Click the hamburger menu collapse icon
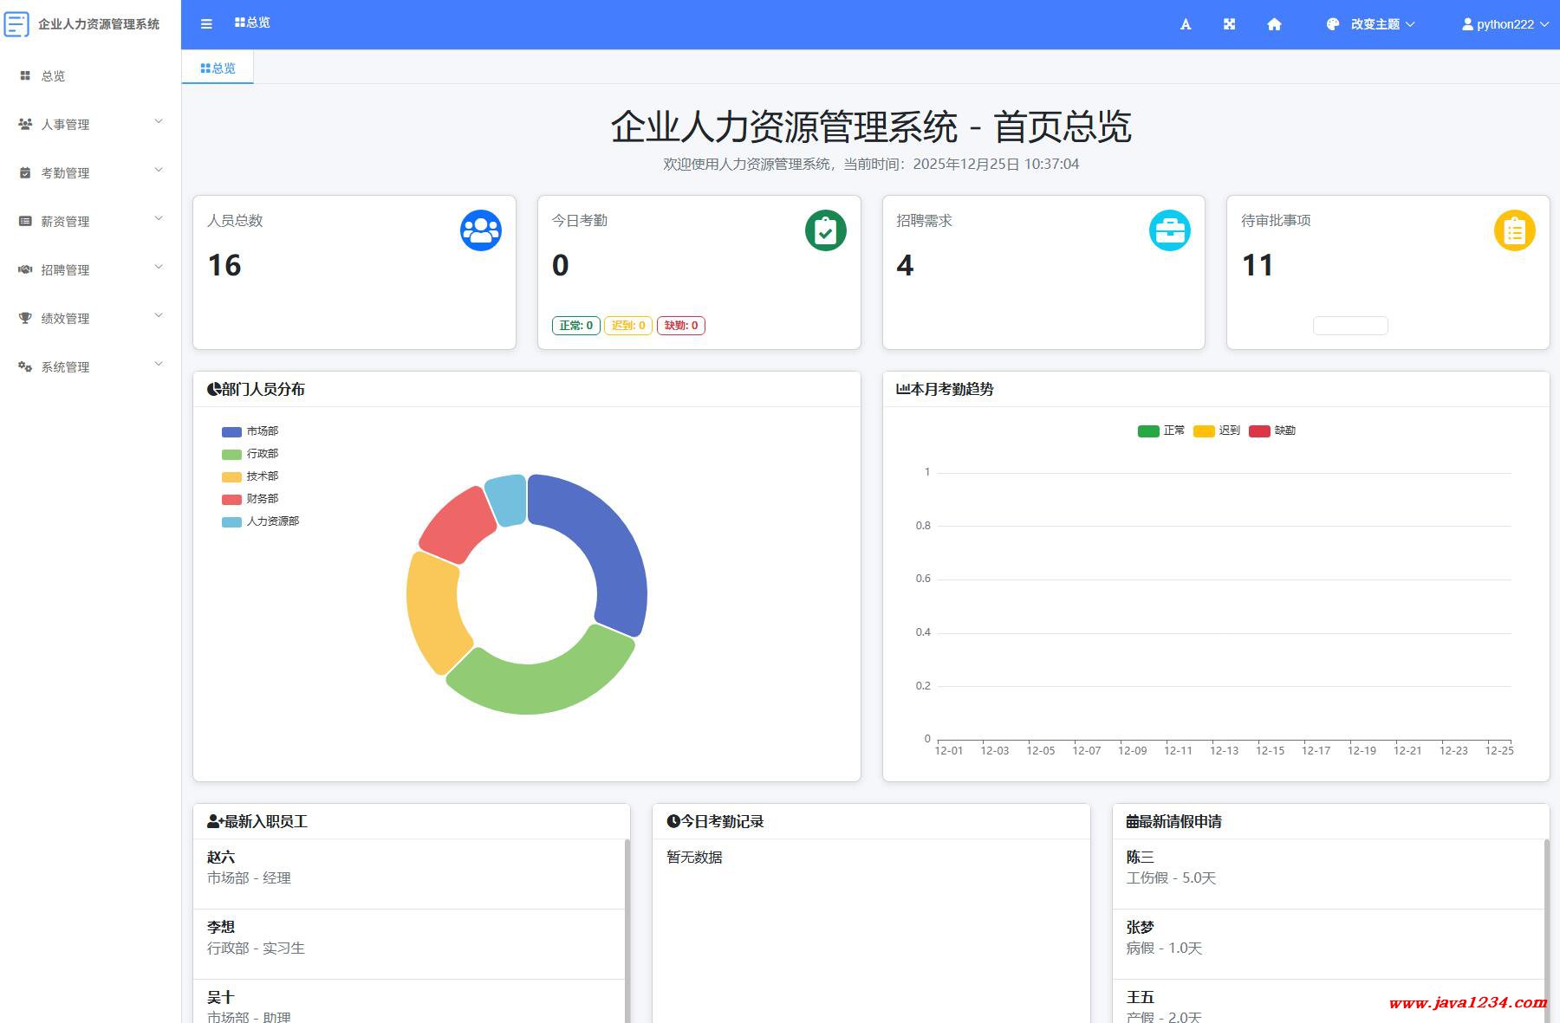The height and width of the screenshot is (1023, 1560). 206,24
